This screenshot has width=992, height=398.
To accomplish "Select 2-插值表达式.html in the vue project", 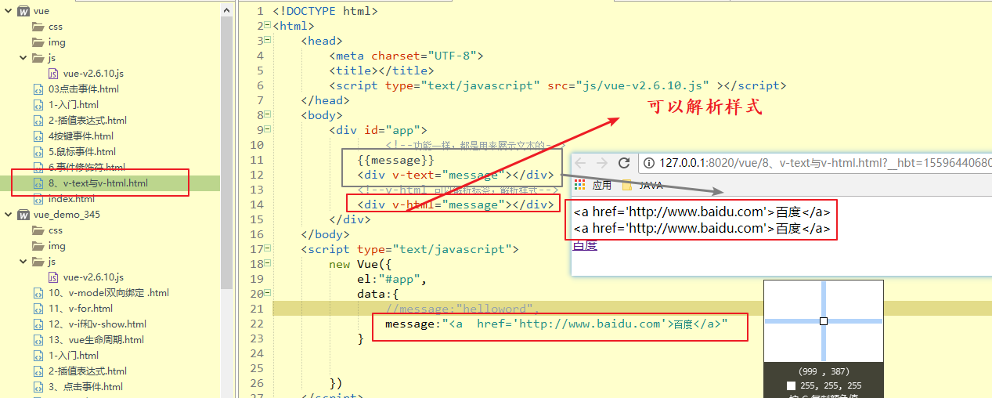I will tap(87, 121).
